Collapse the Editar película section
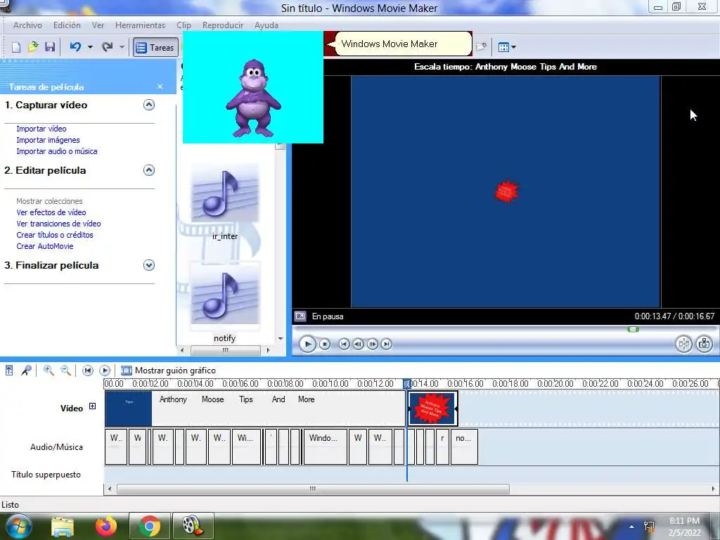This screenshot has width=720, height=540. point(149,170)
